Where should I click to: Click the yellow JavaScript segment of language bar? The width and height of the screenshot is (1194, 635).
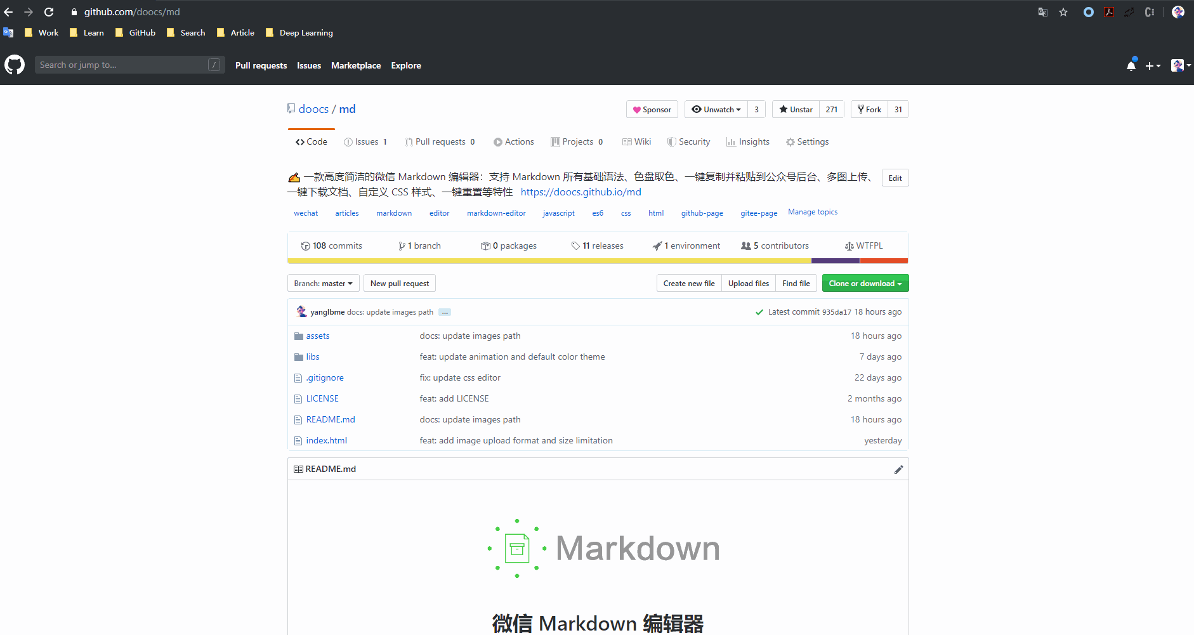pos(549,261)
